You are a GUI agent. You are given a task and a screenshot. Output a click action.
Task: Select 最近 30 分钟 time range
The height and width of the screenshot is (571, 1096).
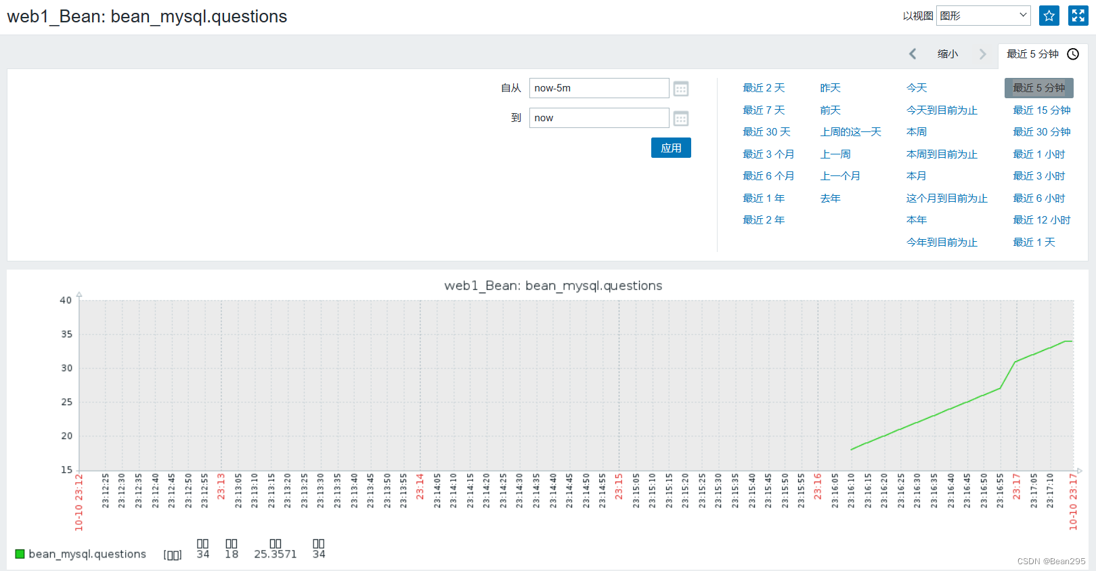(x=1042, y=132)
